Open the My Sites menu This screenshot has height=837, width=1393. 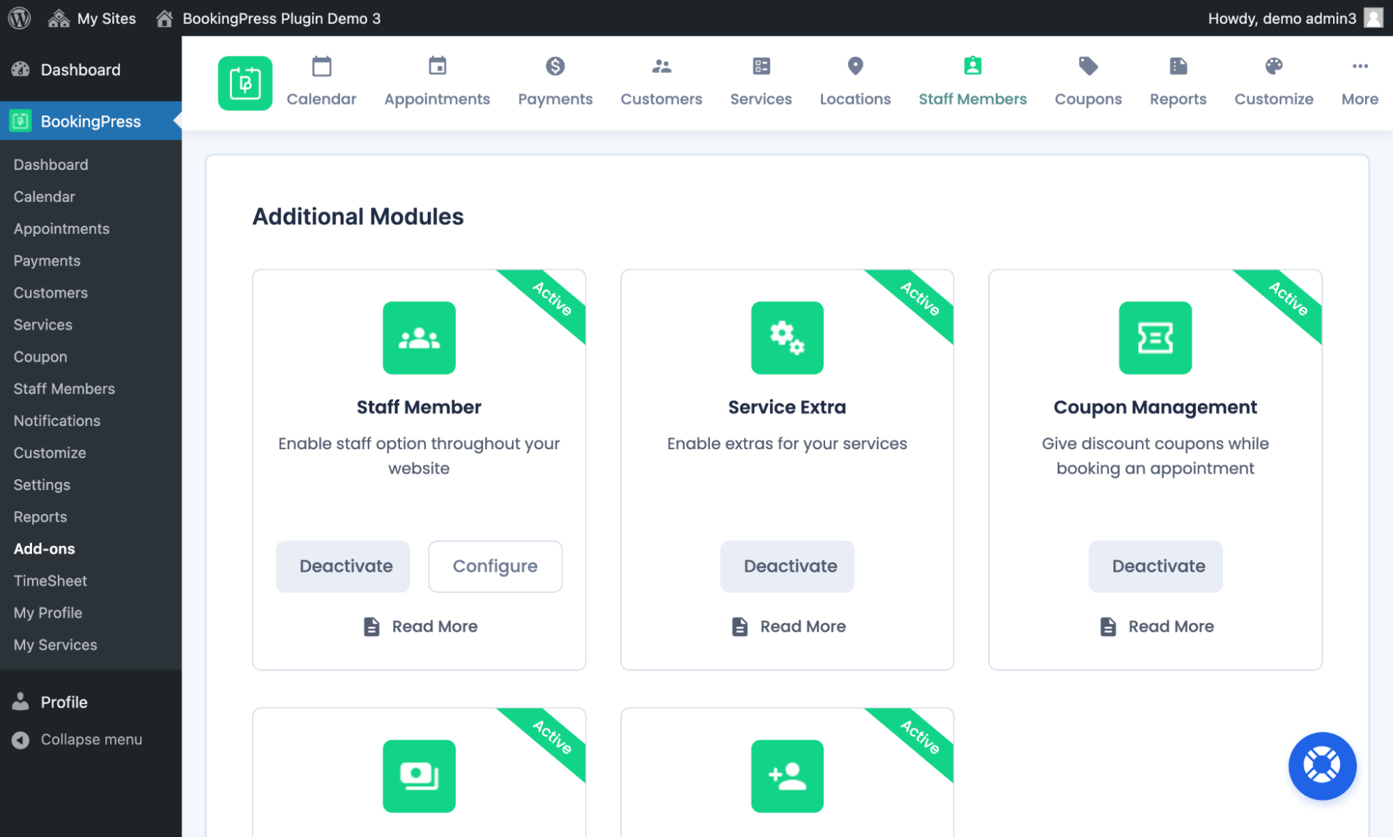(91, 18)
